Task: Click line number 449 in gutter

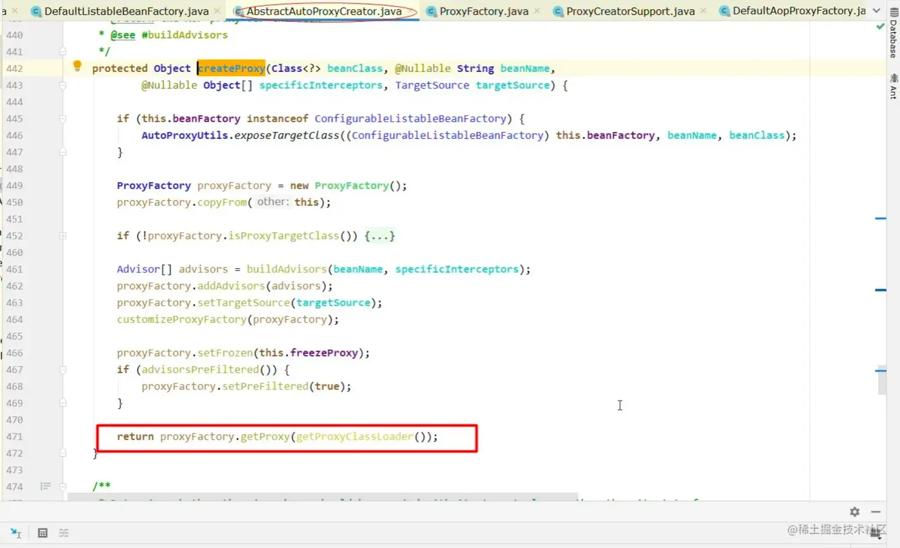Action: pyautogui.click(x=14, y=186)
